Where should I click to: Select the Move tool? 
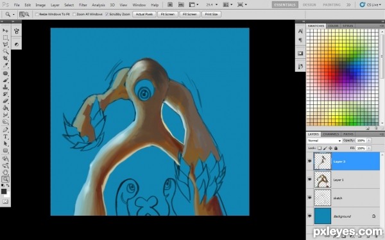(5, 31)
